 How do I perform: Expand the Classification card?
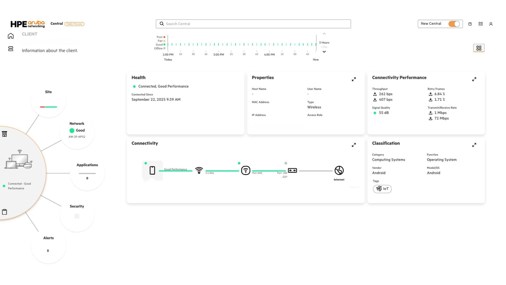474,145
